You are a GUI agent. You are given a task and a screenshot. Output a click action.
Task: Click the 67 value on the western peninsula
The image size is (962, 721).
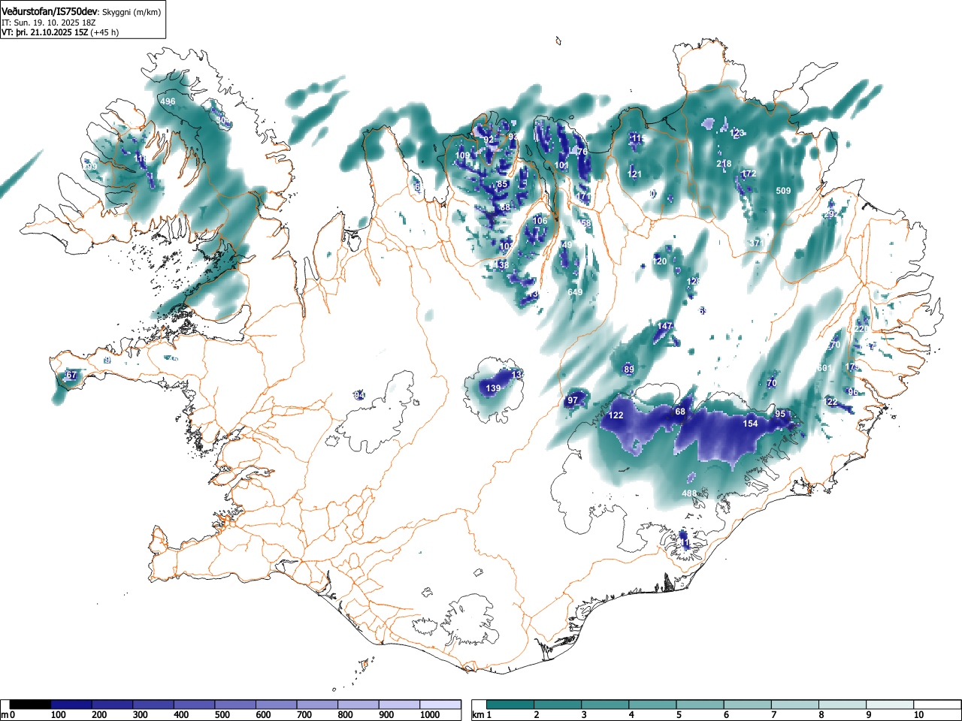coord(71,375)
